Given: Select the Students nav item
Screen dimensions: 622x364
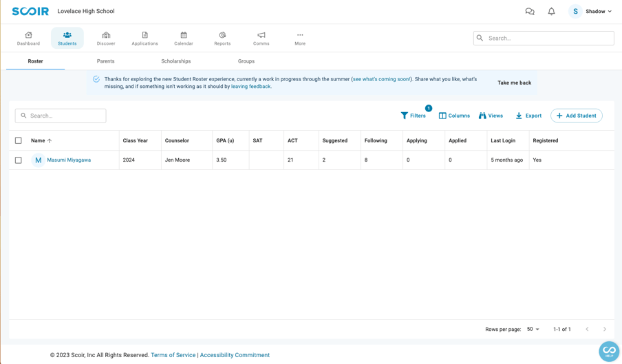Looking at the screenshot, I should click(x=67, y=39).
